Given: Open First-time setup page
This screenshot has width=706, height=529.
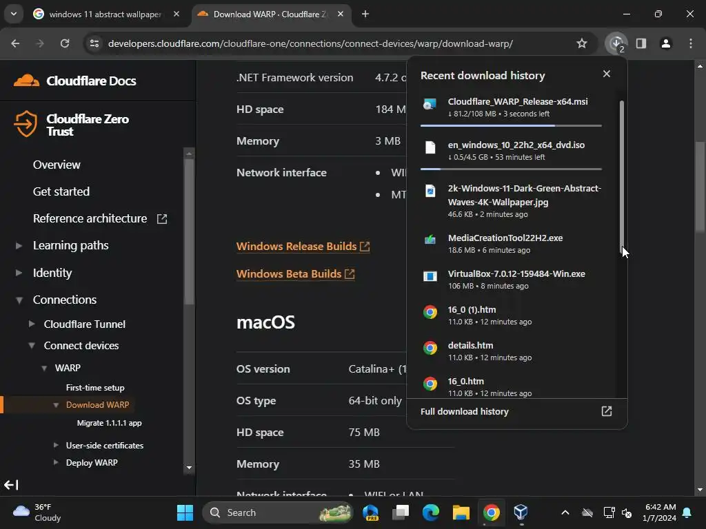Looking at the screenshot, I should click(x=95, y=388).
